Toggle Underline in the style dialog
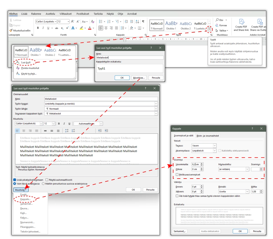This screenshot has height=239, width=273. [69, 124]
